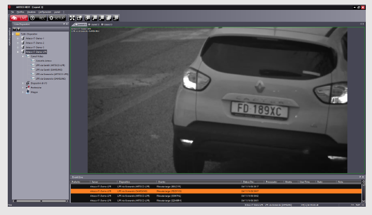Click the Mappe pin icon
This screenshot has height=215, width=372.
point(28,92)
